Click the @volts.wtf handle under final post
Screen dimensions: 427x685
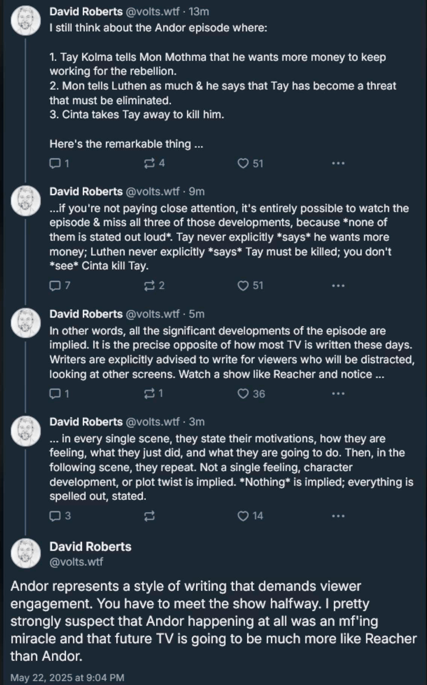pyautogui.click(x=76, y=562)
